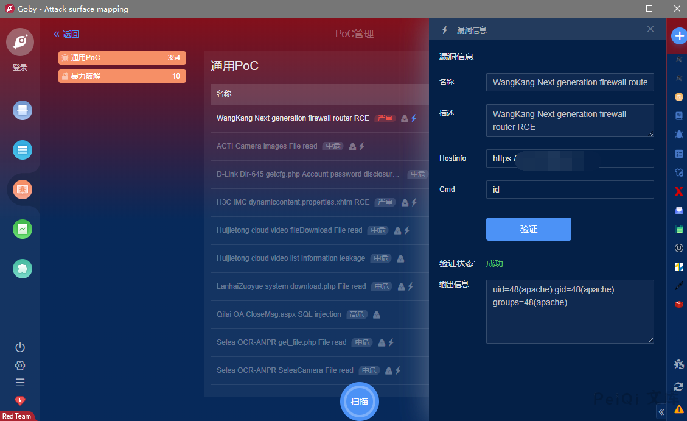Open settings gear in left sidebar
687x421 pixels.
click(x=20, y=366)
